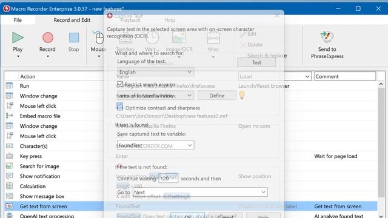Click the lightbulb hint icon beside Define
The height and width of the screenshot is (218, 388).
(242, 95)
